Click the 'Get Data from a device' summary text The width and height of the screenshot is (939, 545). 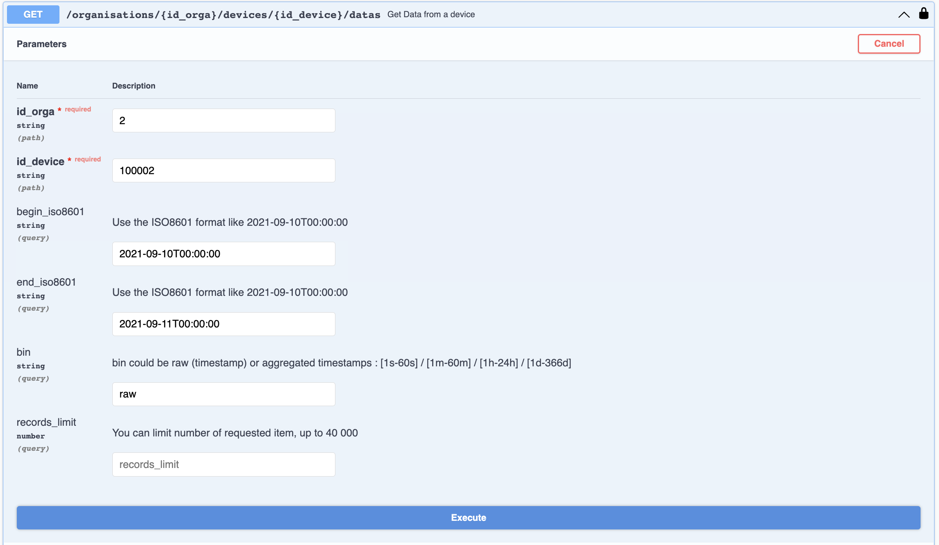[x=431, y=14]
